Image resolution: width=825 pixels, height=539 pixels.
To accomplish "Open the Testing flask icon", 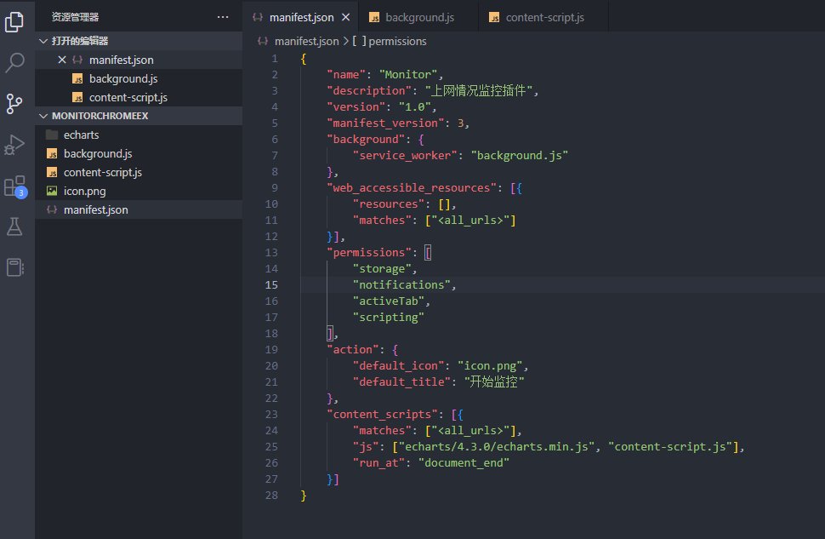I will (14, 226).
